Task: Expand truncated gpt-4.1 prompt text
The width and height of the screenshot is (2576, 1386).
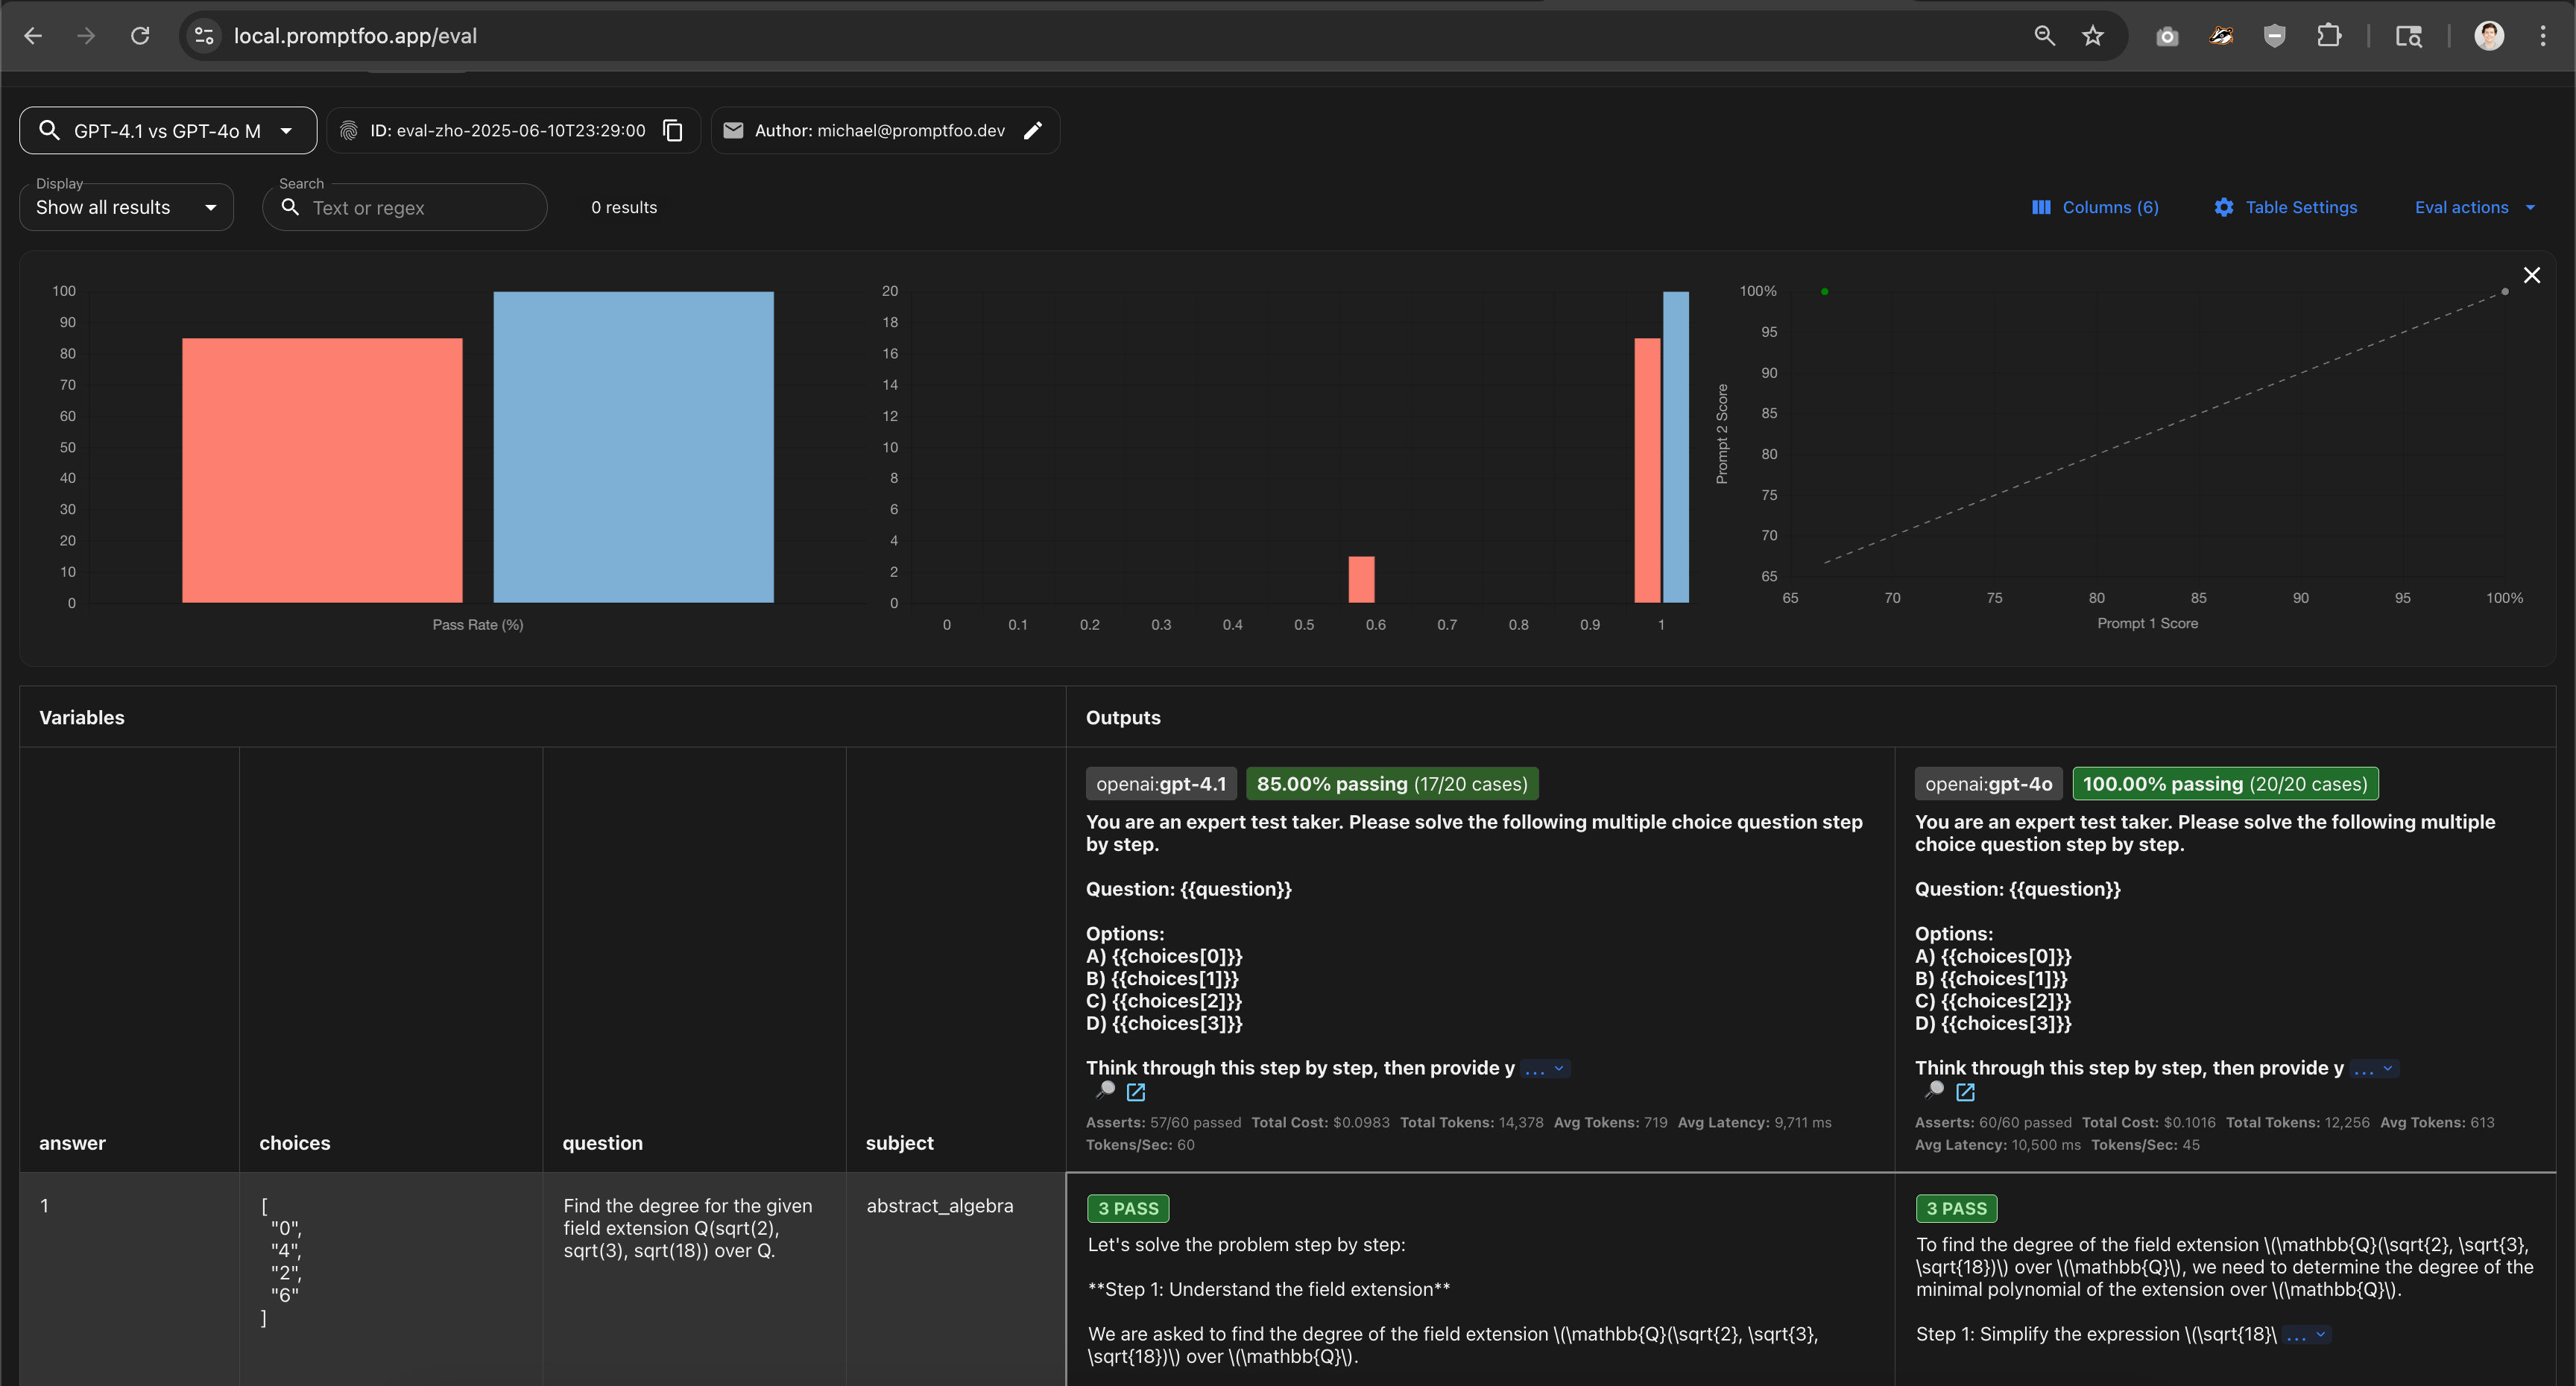Action: coord(1545,1069)
